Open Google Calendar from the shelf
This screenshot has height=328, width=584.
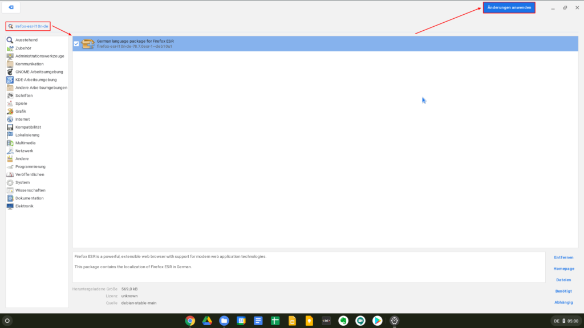pos(241,321)
